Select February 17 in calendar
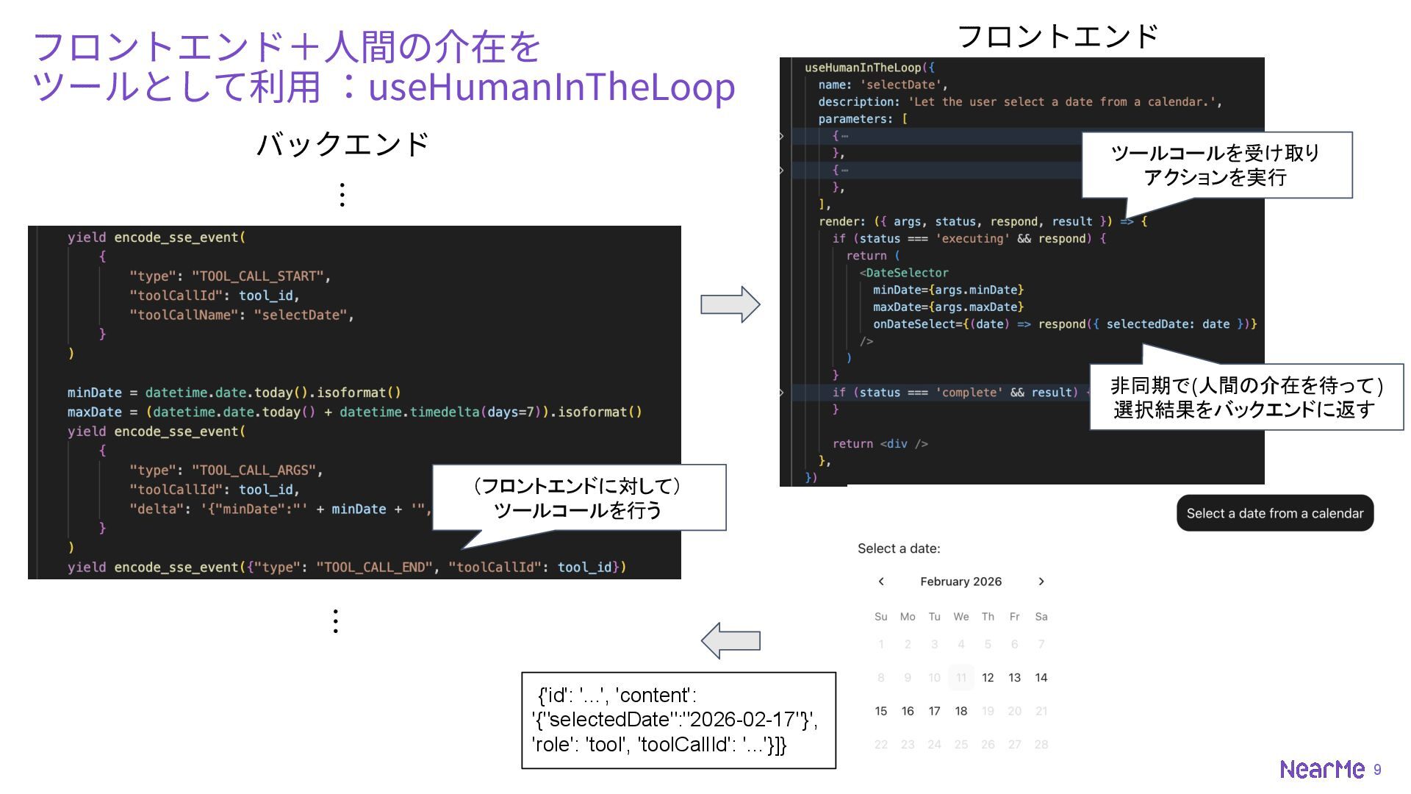Viewport: 1411px width, 794px height. click(934, 711)
